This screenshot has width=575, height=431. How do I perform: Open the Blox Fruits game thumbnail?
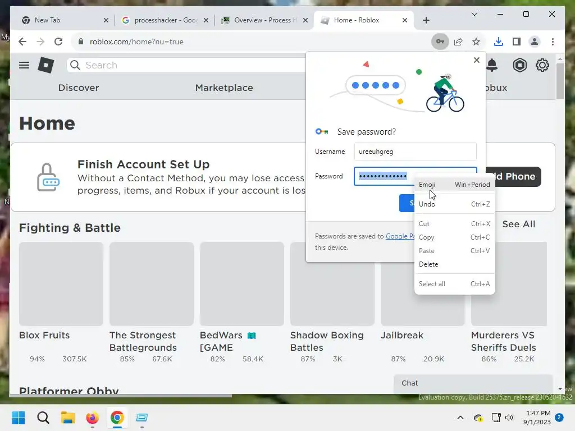[x=61, y=283]
